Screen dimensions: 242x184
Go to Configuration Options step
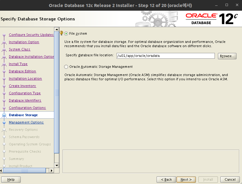(x=27, y=108)
